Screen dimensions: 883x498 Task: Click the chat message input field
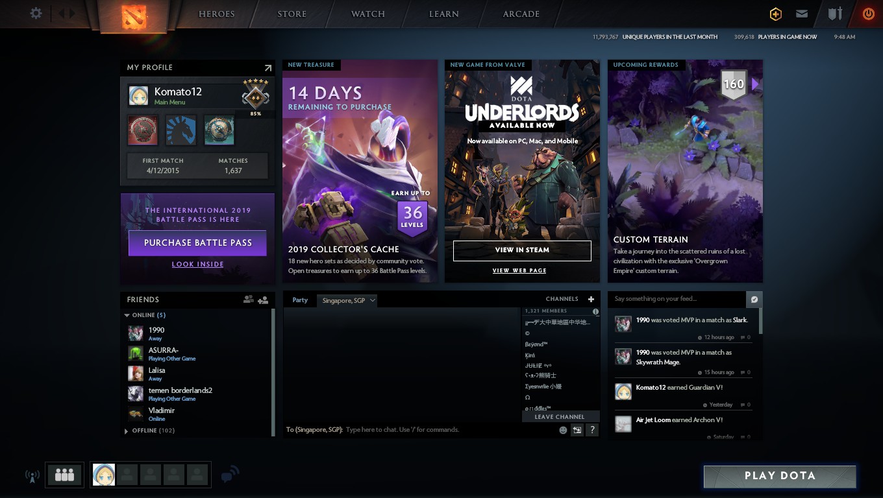(x=449, y=430)
